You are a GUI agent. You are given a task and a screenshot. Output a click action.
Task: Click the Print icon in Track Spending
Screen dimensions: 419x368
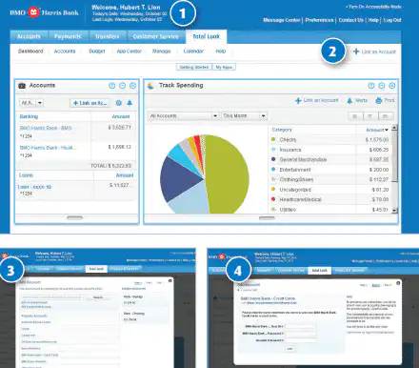[379, 101]
